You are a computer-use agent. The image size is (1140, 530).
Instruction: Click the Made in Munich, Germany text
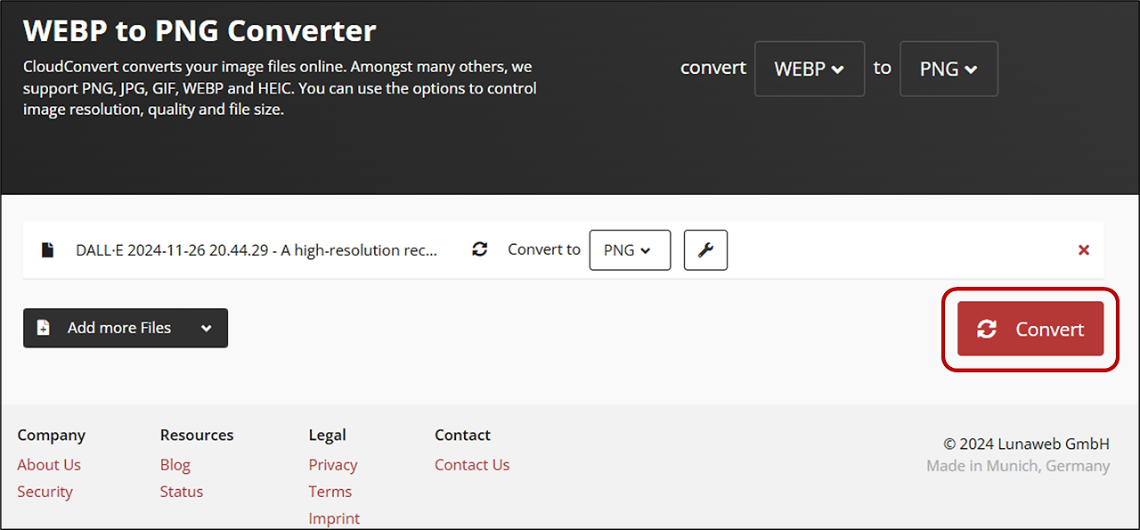(1018, 466)
